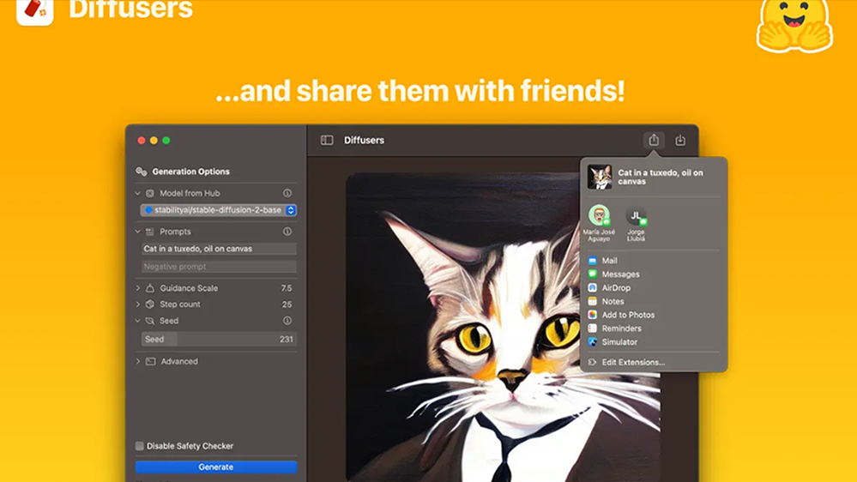
Task: Click the generated cat painting image
Action: (x=503, y=328)
